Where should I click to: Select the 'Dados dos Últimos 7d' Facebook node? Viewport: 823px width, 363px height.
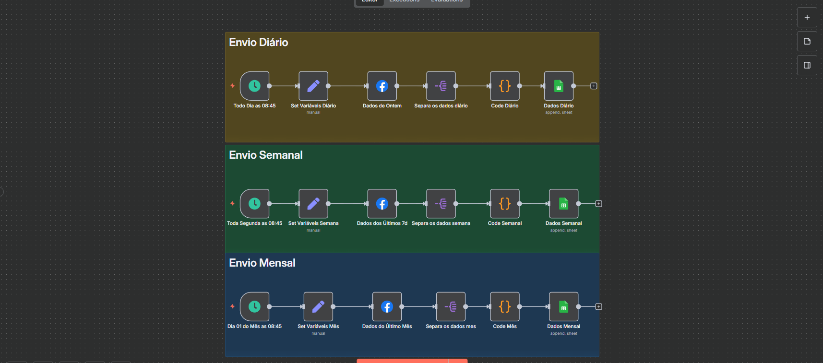[382, 204]
